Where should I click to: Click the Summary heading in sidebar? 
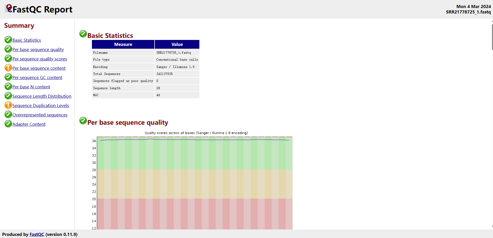pos(19,26)
